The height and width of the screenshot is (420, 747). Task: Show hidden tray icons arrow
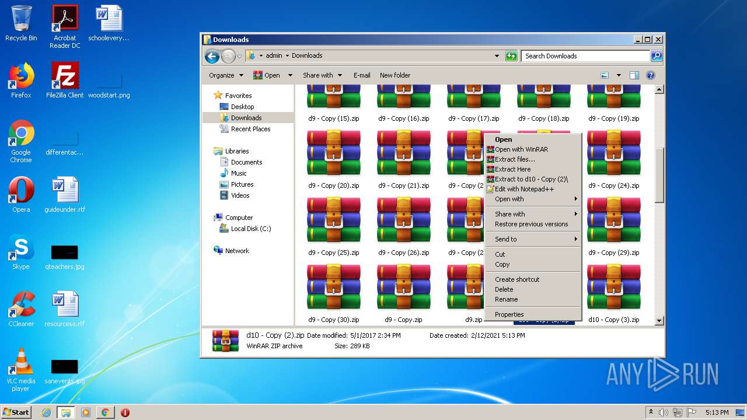651,412
